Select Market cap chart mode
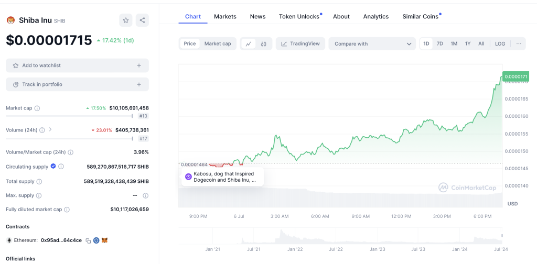The image size is (537, 264). [x=218, y=44]
